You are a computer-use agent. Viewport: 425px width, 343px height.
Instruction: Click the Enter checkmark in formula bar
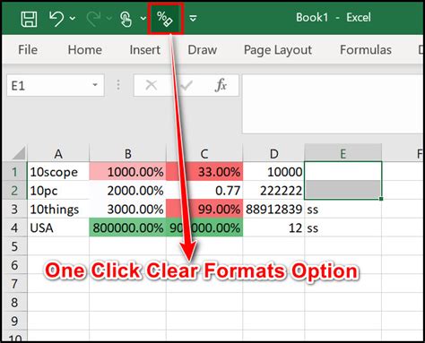186,86
